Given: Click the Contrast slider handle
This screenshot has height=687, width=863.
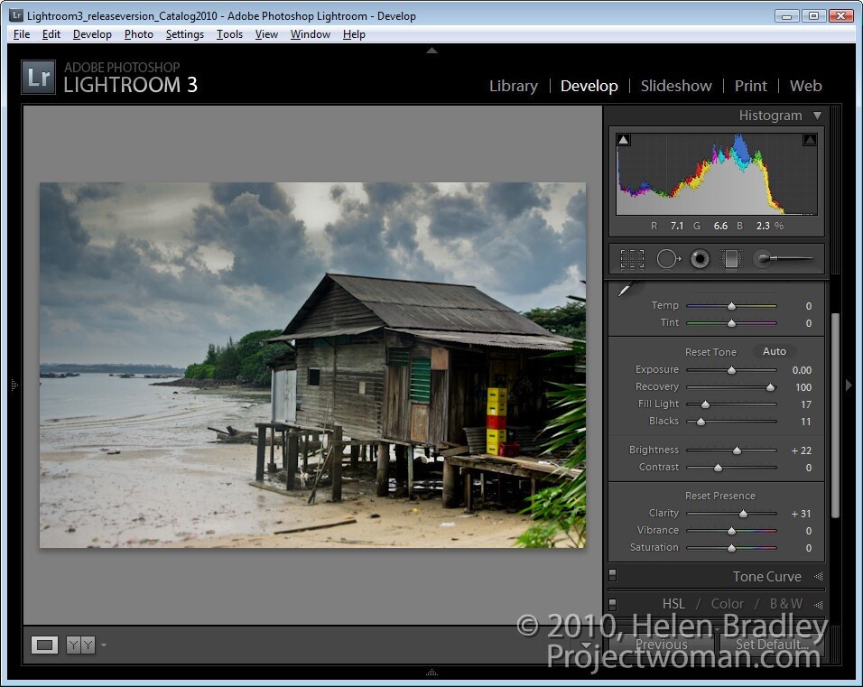Looking at the screenshot, I should click(x=718, y=468).
